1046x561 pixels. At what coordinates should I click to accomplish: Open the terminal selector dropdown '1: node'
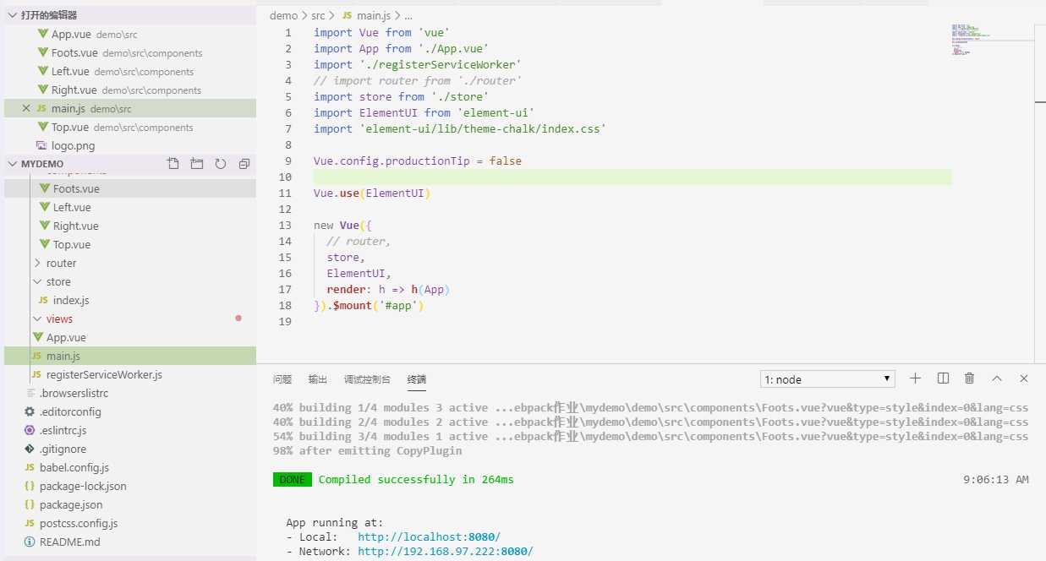pos(828,379)
